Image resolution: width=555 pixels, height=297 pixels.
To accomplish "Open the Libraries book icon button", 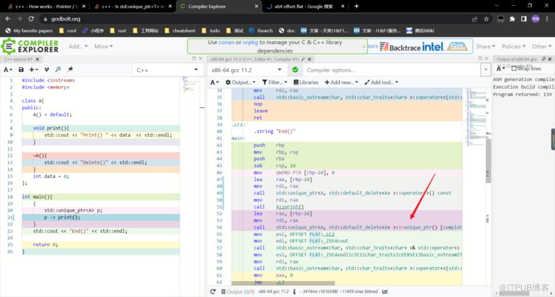I will (306, 82).
